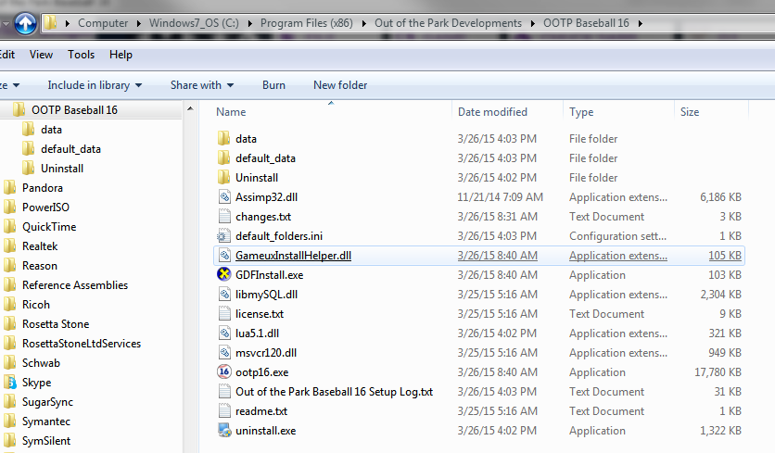The height and width of the screenshot is (453, 775).
Task: Click the GDFInstall.exe yellow icon
Action: [223, 275]
